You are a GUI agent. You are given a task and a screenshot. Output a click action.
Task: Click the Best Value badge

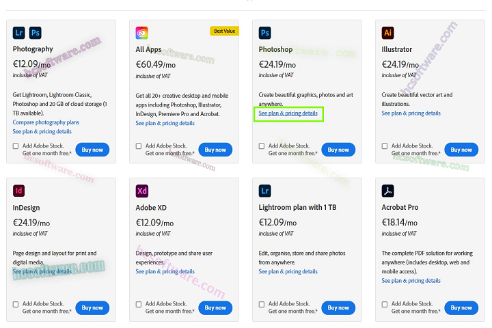click(x=224, y=31)
